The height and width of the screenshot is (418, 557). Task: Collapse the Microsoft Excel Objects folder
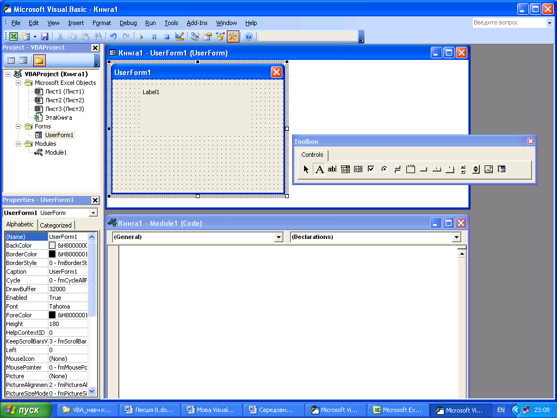(x=18, y=83)
